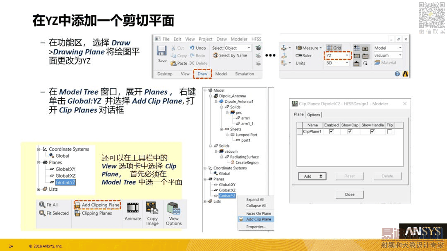Switch to the Draw ribbon tab
This screenshot has height=251, width=447.
pyautogui.click(x=202, y=74)
